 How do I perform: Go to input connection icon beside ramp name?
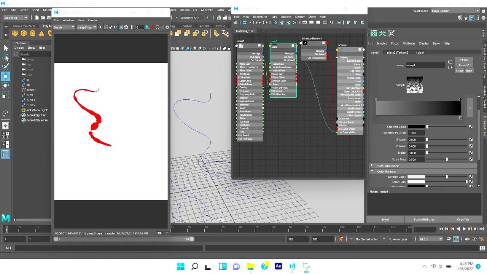[450, 62]
